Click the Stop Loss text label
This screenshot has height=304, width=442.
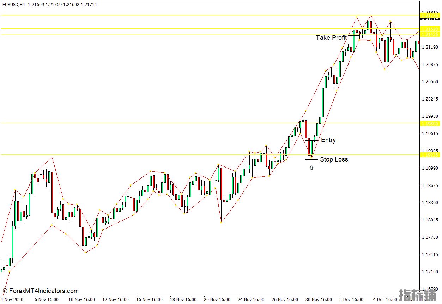click(x=334, y=159)
